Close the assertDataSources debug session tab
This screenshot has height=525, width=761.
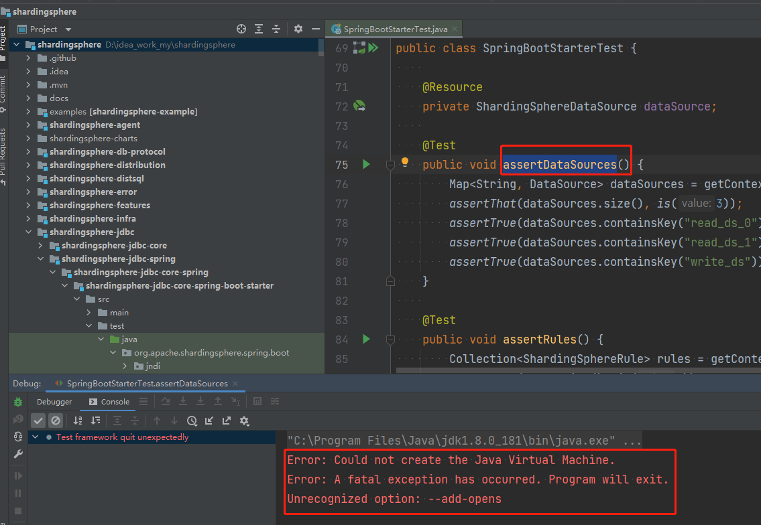235,384
